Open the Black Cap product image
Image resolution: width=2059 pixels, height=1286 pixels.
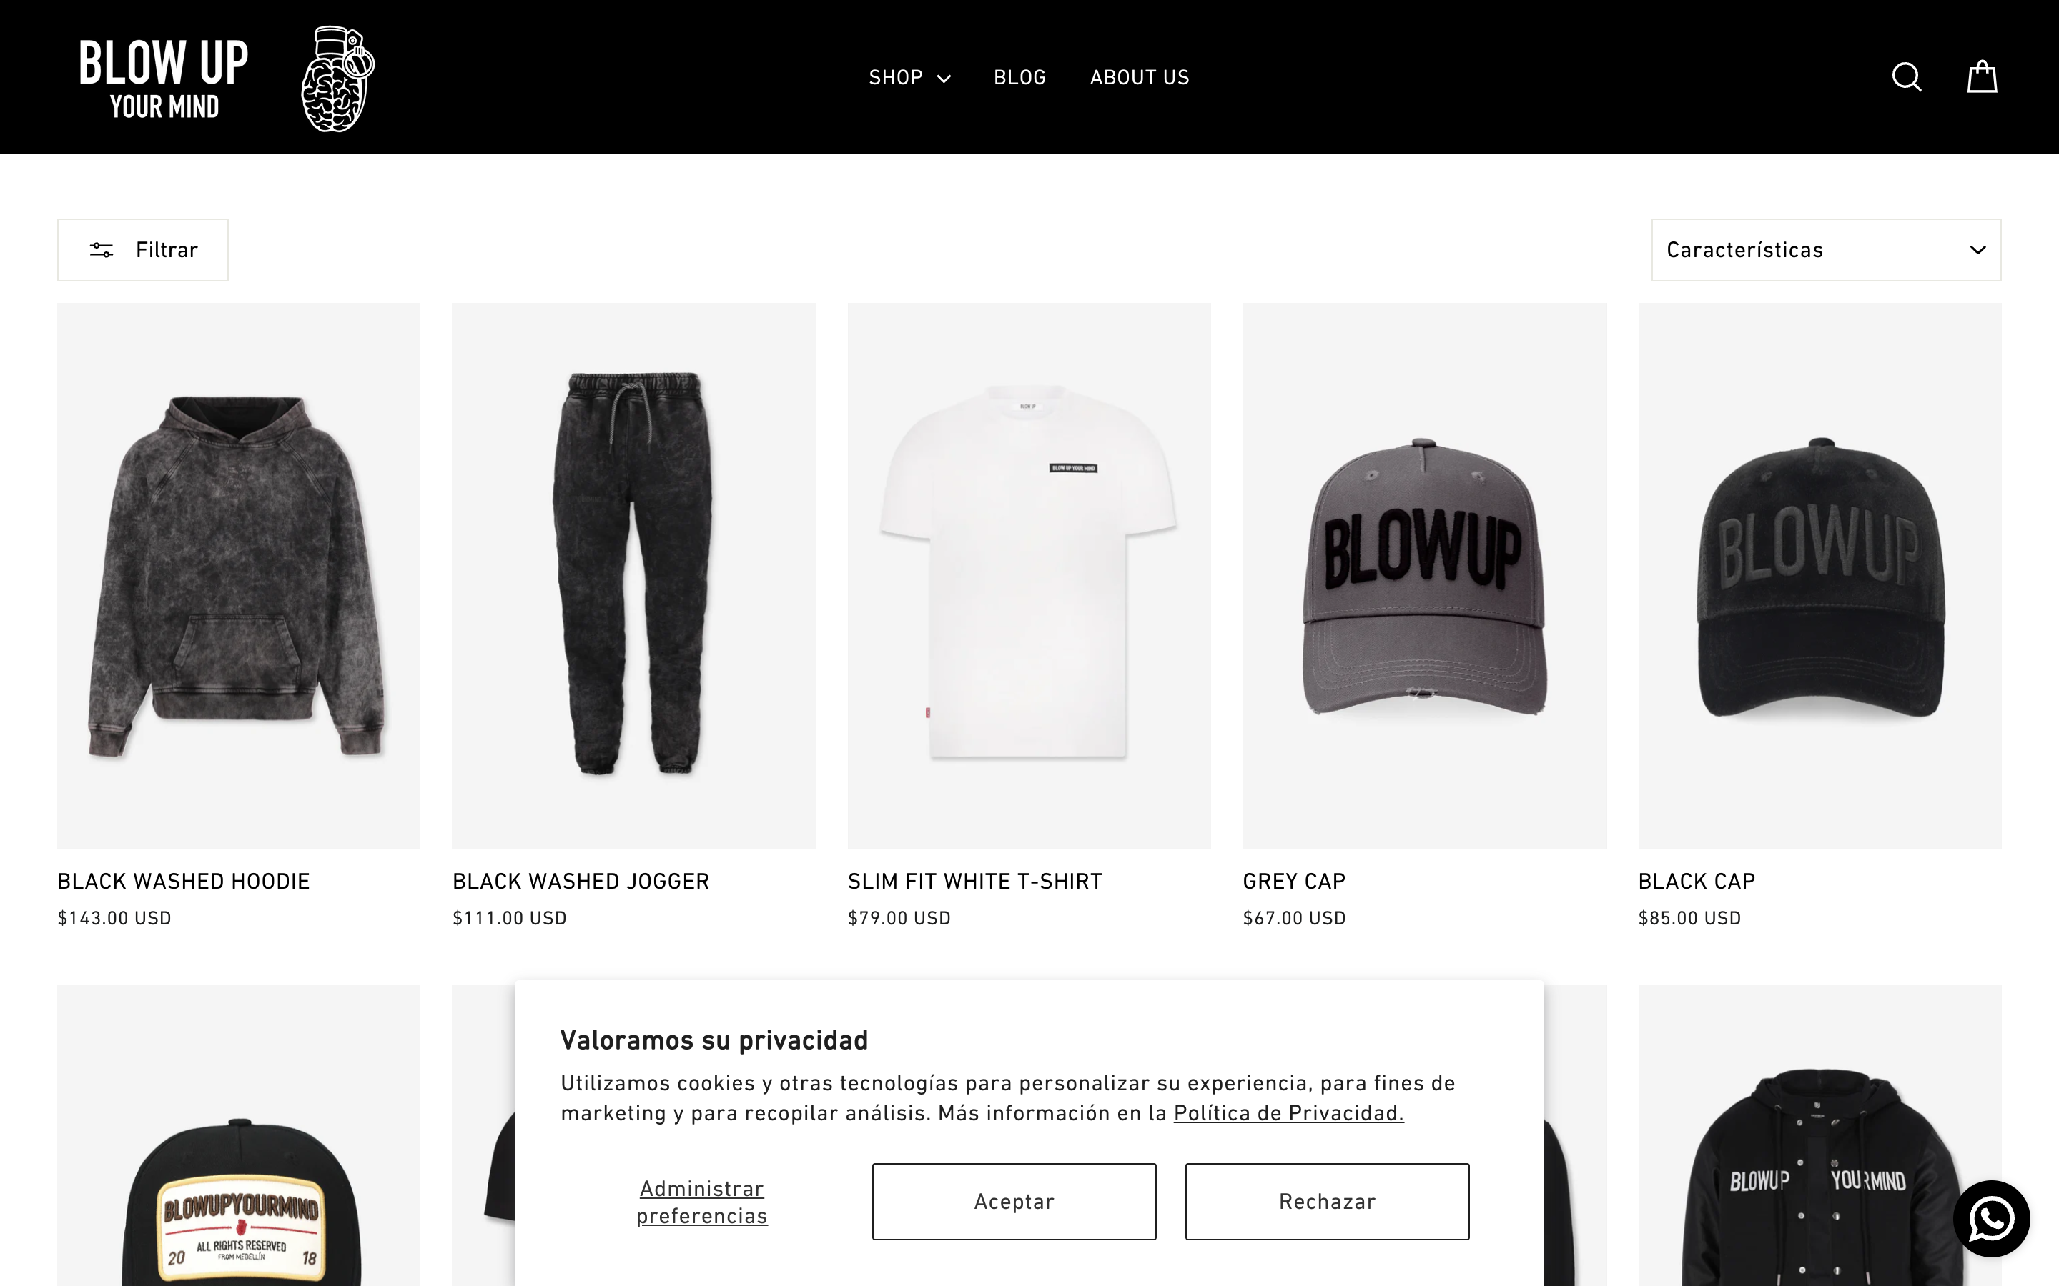1819,575
